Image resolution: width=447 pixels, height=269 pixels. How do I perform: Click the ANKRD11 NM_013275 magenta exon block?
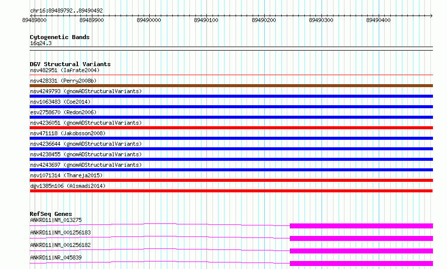point(361,226)
